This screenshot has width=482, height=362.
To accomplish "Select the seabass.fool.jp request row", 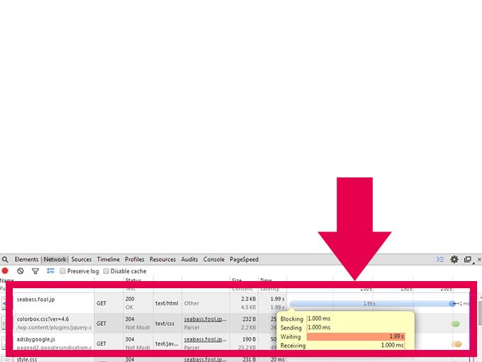I will coord(35,300).
